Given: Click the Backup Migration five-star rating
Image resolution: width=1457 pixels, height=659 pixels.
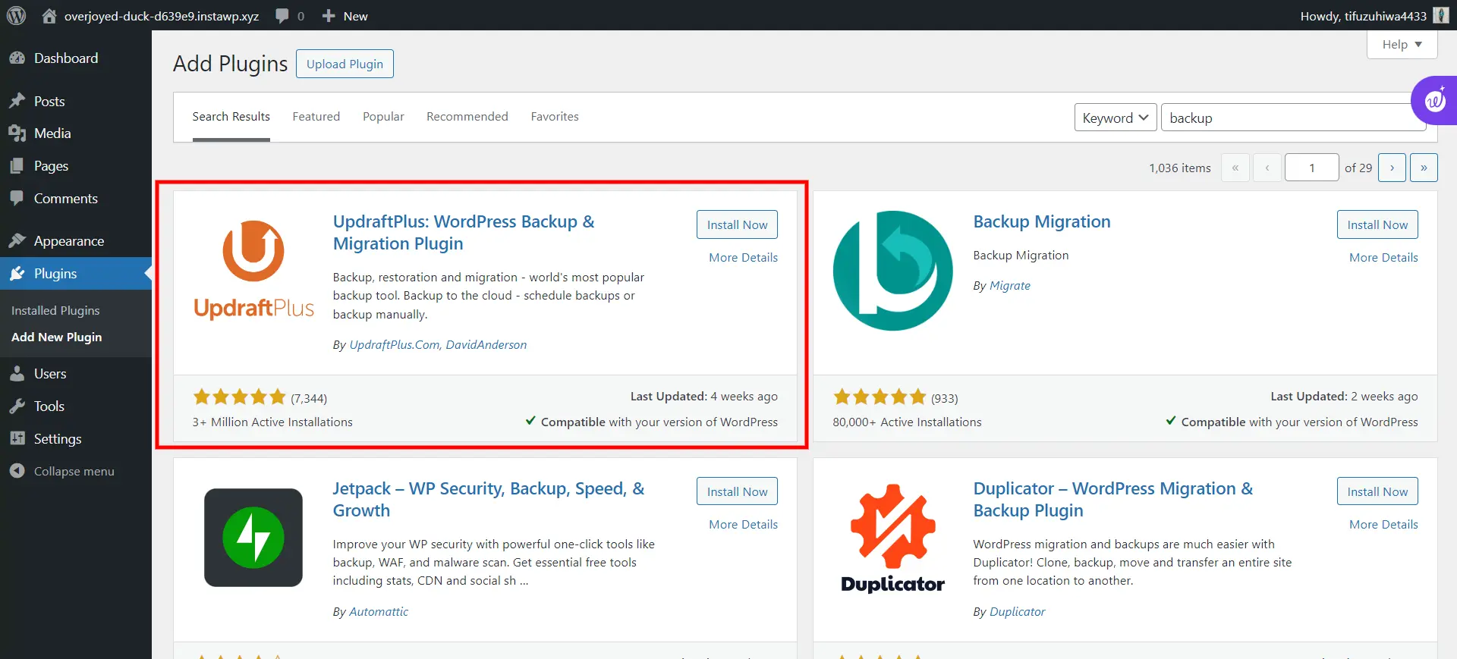Looking at the screenshot, I should pyautogui.click(x=880, y=397).
